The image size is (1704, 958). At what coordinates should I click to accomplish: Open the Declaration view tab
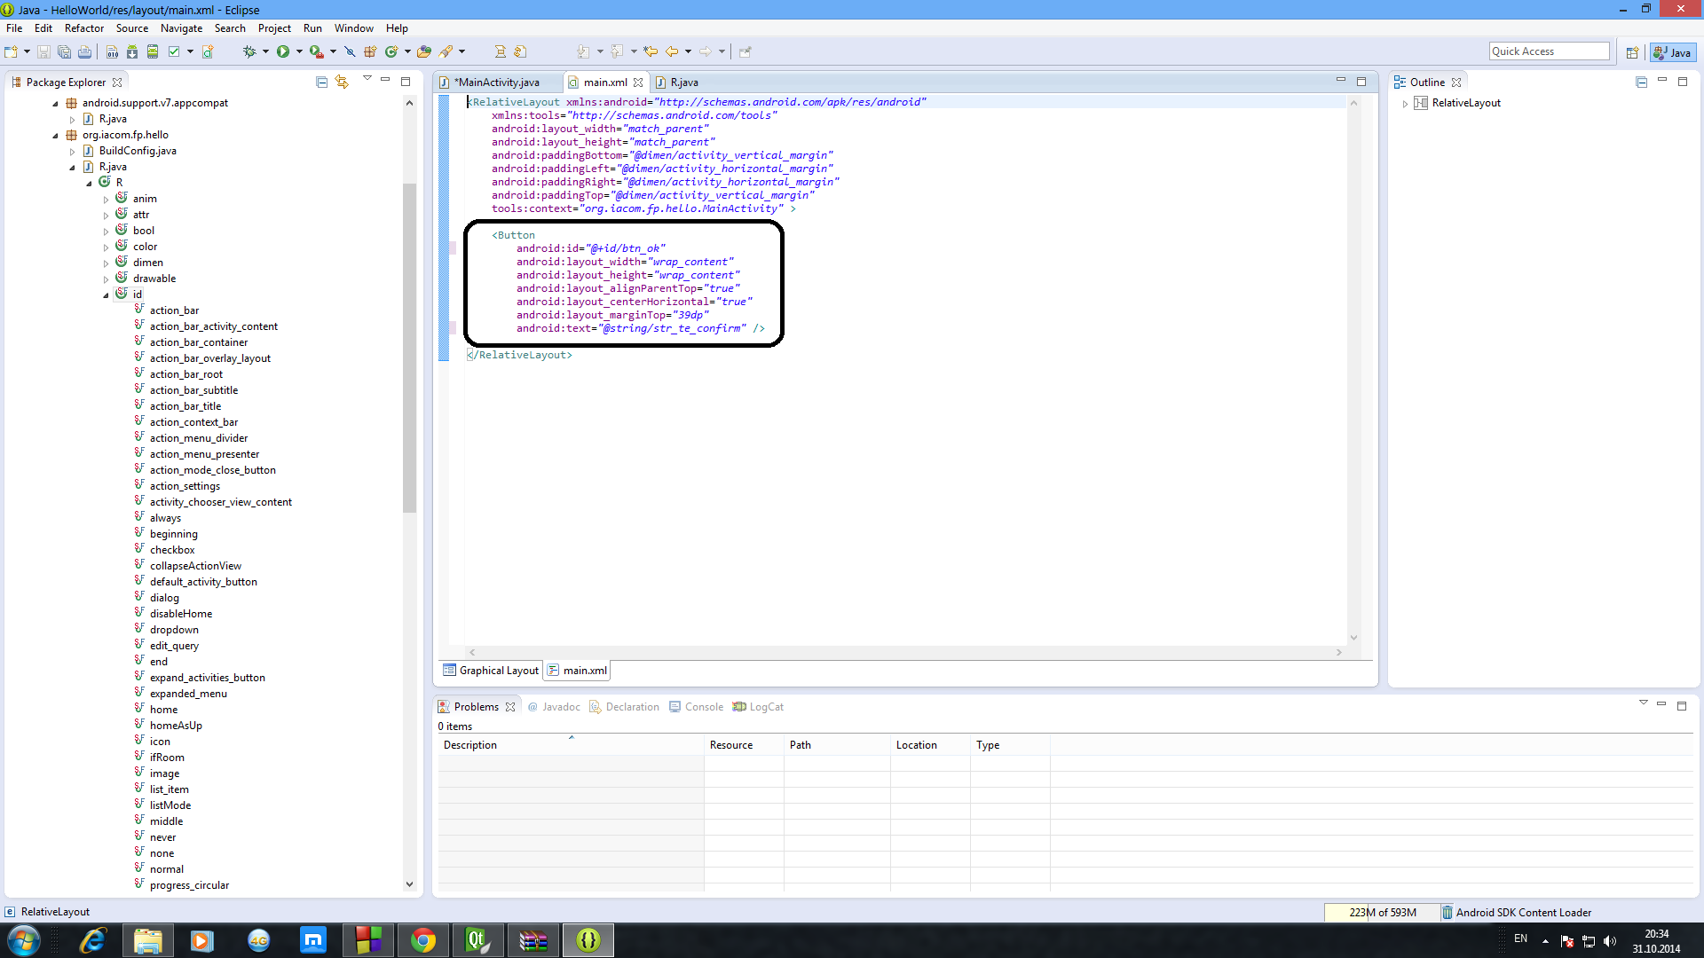625,707
